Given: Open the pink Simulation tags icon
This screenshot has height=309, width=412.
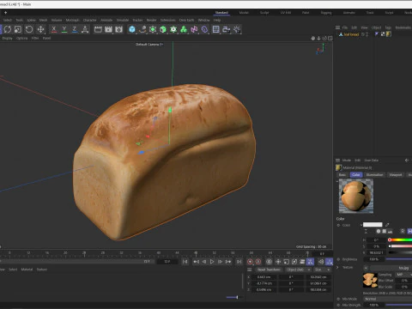Looking at the screenshot, I should (194, 29).
